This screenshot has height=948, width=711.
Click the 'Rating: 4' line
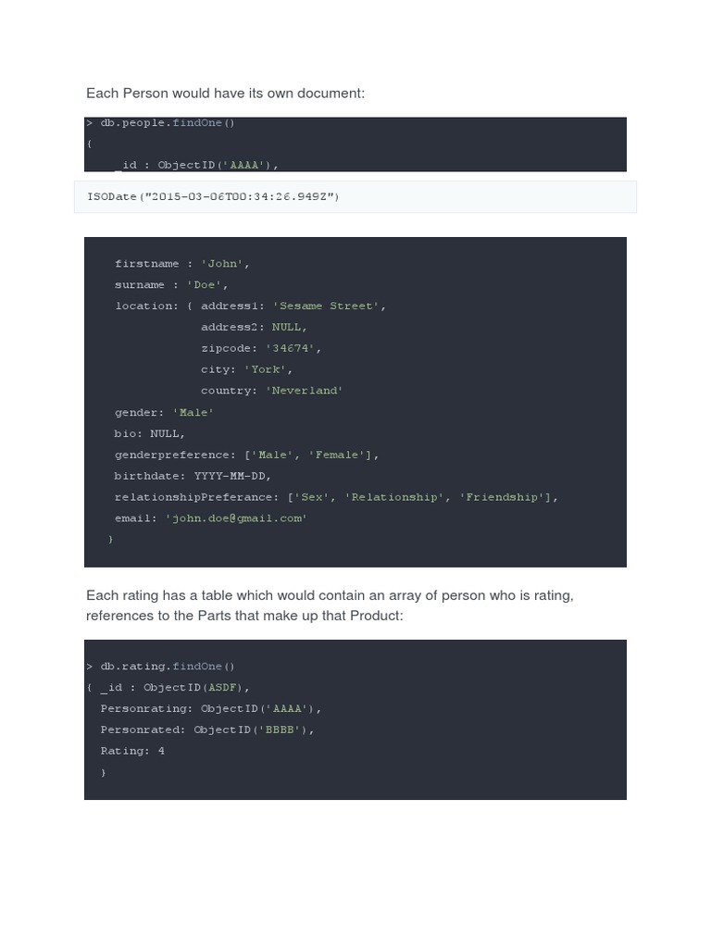tap(132, 751)
